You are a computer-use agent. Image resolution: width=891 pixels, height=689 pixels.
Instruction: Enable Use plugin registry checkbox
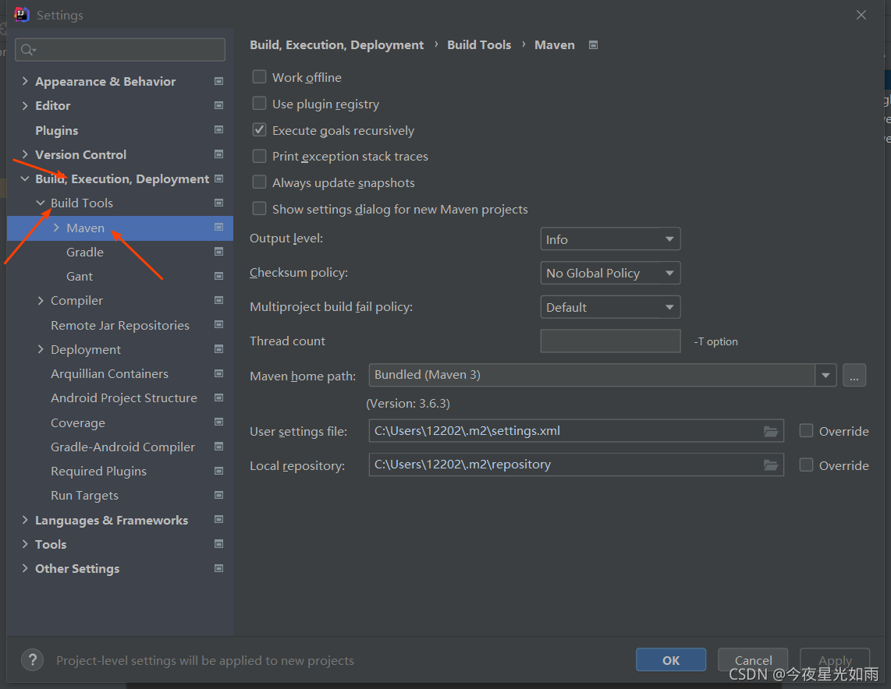click(x=259, y=104)
